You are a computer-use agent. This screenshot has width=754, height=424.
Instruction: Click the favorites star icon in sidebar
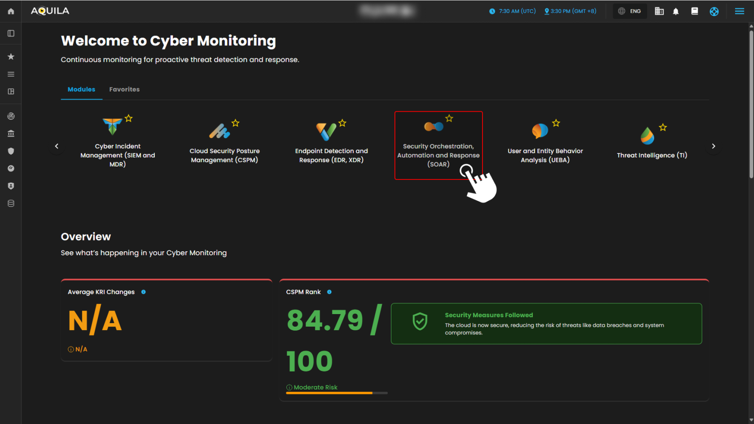point(11,57)
